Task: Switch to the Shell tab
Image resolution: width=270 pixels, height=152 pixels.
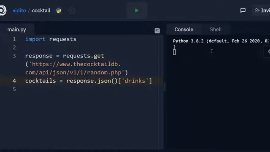Action: (x=216, y=30)
